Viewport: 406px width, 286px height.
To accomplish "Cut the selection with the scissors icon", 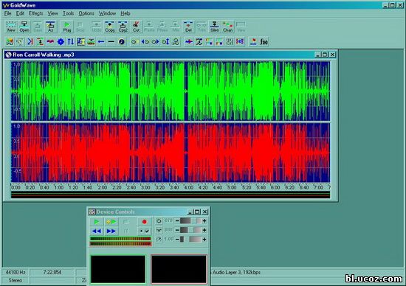I will 137,27.
